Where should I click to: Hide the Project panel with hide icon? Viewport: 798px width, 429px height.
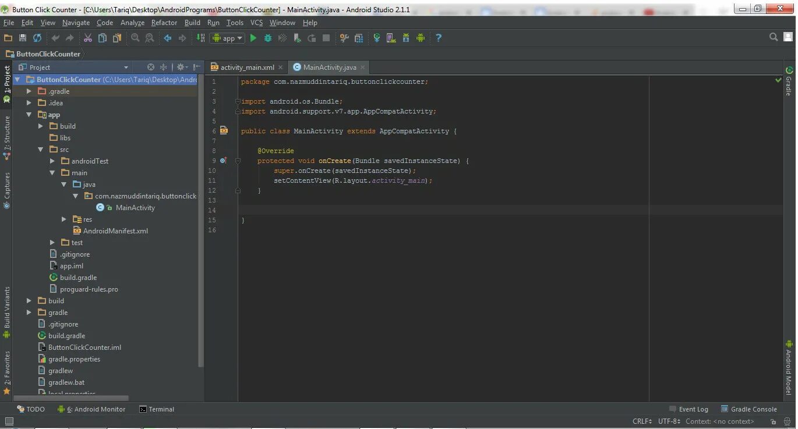197,68
